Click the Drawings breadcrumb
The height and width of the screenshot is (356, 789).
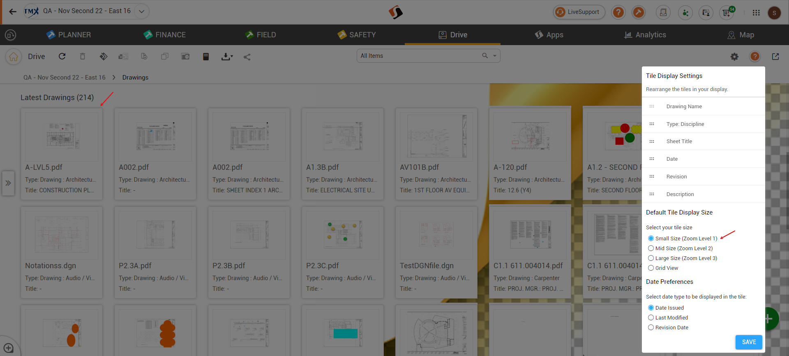pyautogui.click(x=135, y=78)
